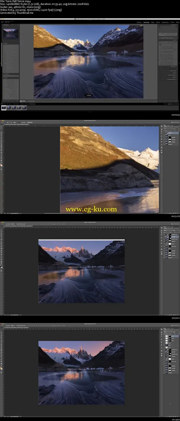Select the highlighted first filmstrip thumbnail
Image resolution: width=180 pixels, height=421 pixels.
[4, 108]
